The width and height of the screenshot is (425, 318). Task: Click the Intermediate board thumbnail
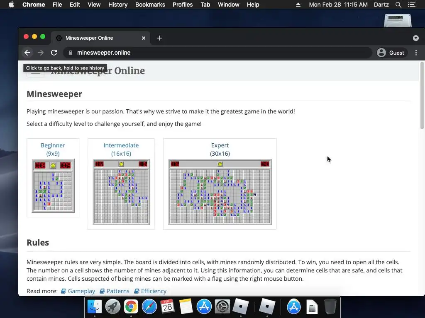(x=121, y=192)
